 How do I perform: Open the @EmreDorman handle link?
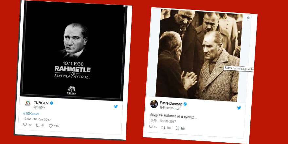170,108
